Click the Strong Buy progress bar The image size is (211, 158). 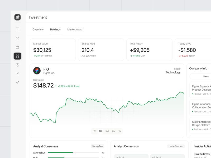coord(74,152)
